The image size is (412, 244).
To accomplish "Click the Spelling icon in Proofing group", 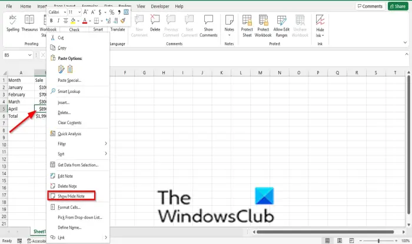I will (12, 20).
